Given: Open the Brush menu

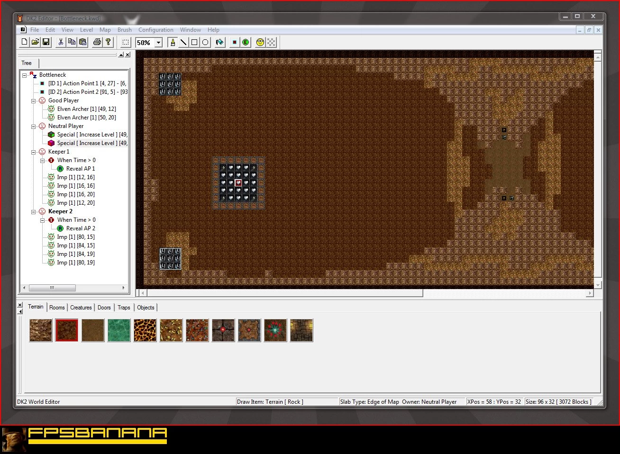Looking at the screenshot, I should (x=125, y=29).
